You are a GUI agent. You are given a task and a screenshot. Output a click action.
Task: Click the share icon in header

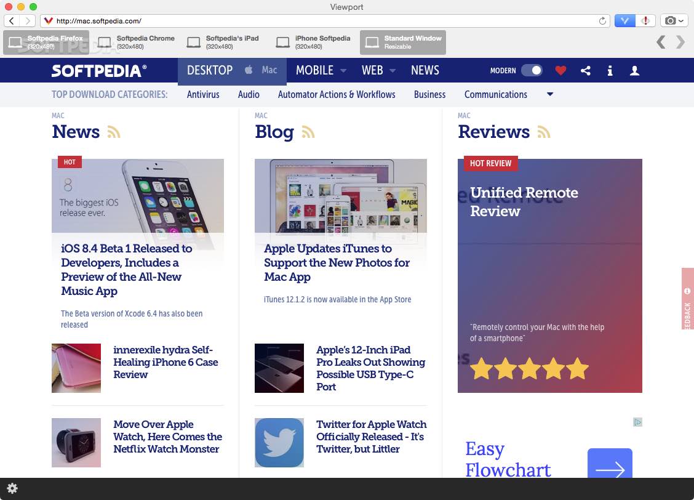coord(586,70)
